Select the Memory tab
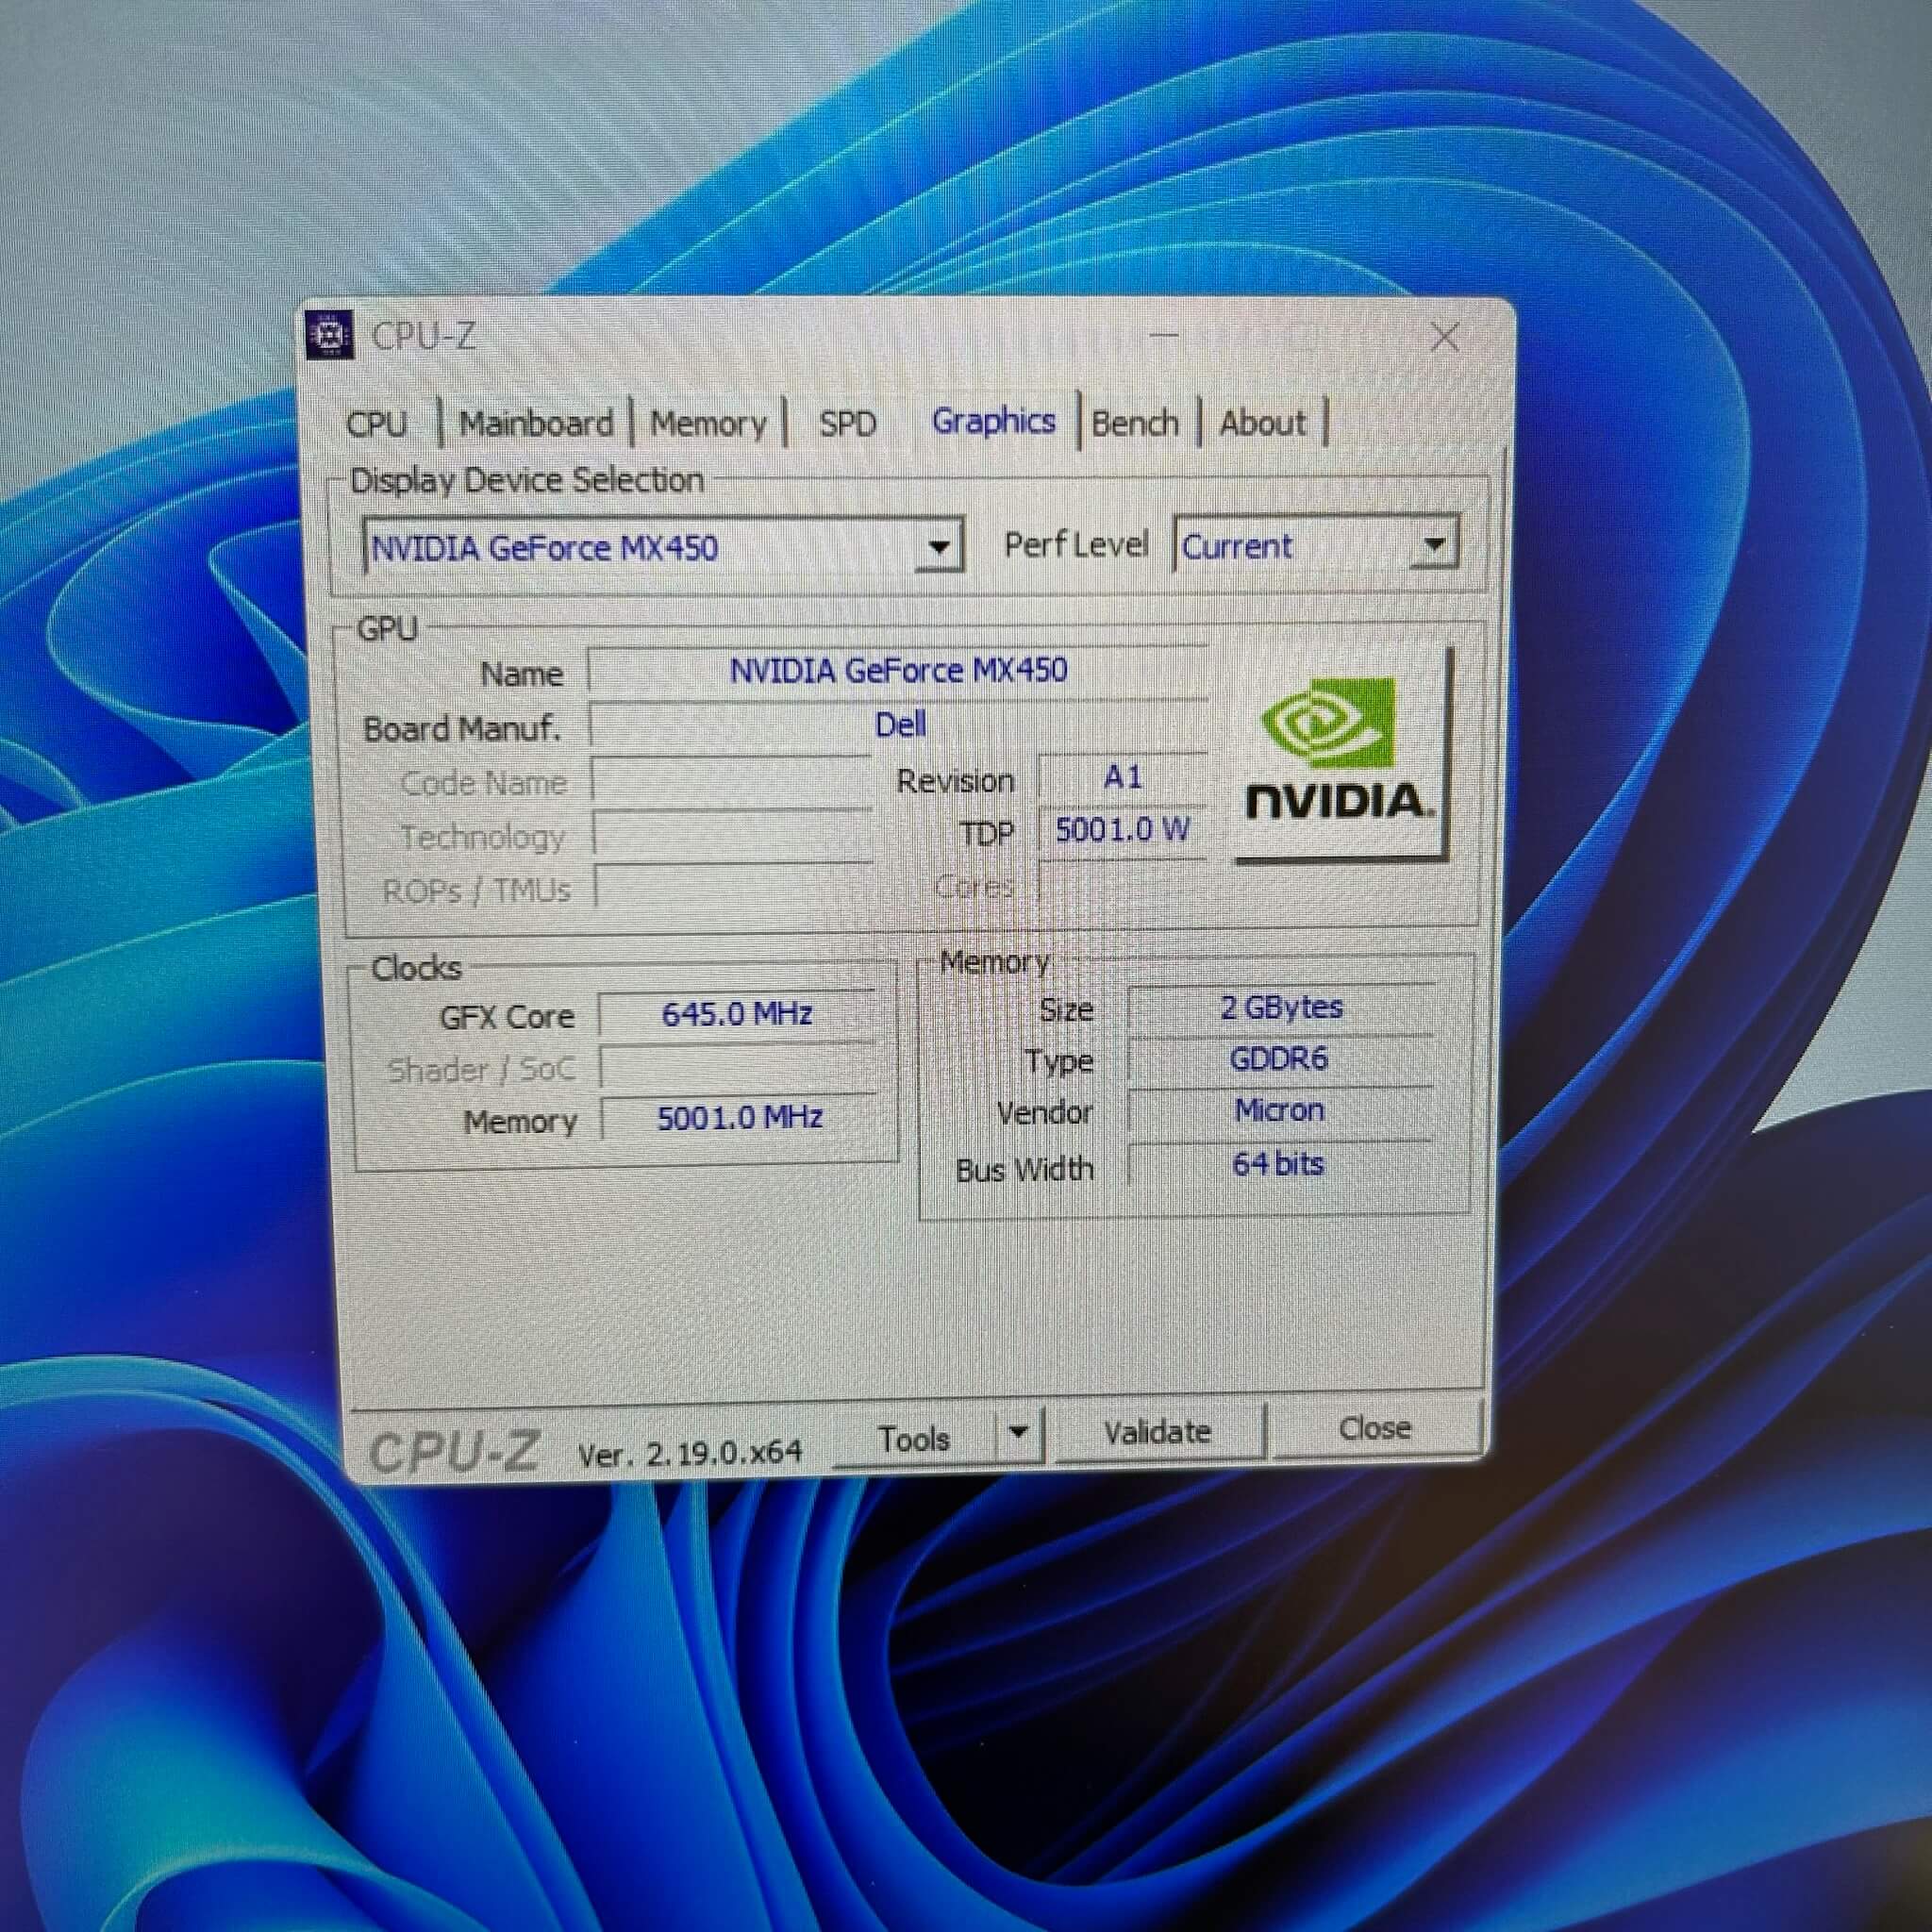The width and height of the screenshot is (1932, 1932). pyautogui.click(x=708, y=423)
